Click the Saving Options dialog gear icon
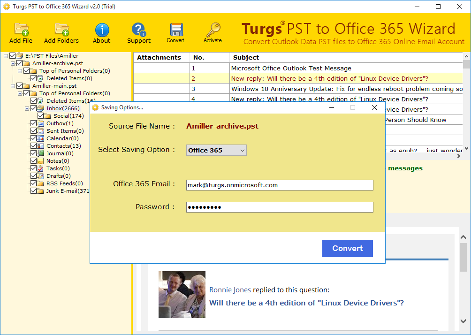 pyautogui.click(x=95, y=107)
